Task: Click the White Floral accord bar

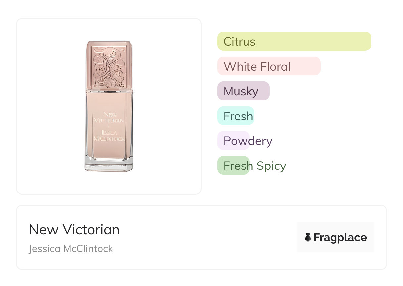Action: click(x=269, y=66)
